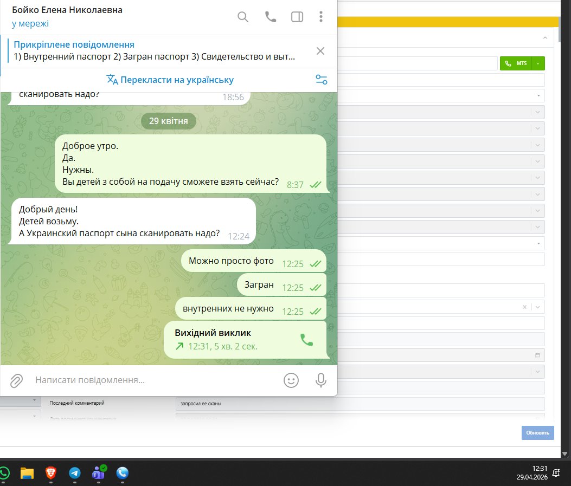The width and height of the screenshot is (571, 486).
Task: Close the pinned message bar
Action: 320,51
